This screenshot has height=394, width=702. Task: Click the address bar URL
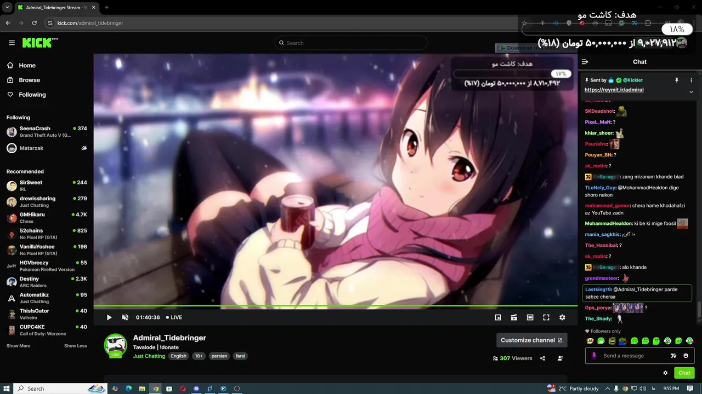90,23
